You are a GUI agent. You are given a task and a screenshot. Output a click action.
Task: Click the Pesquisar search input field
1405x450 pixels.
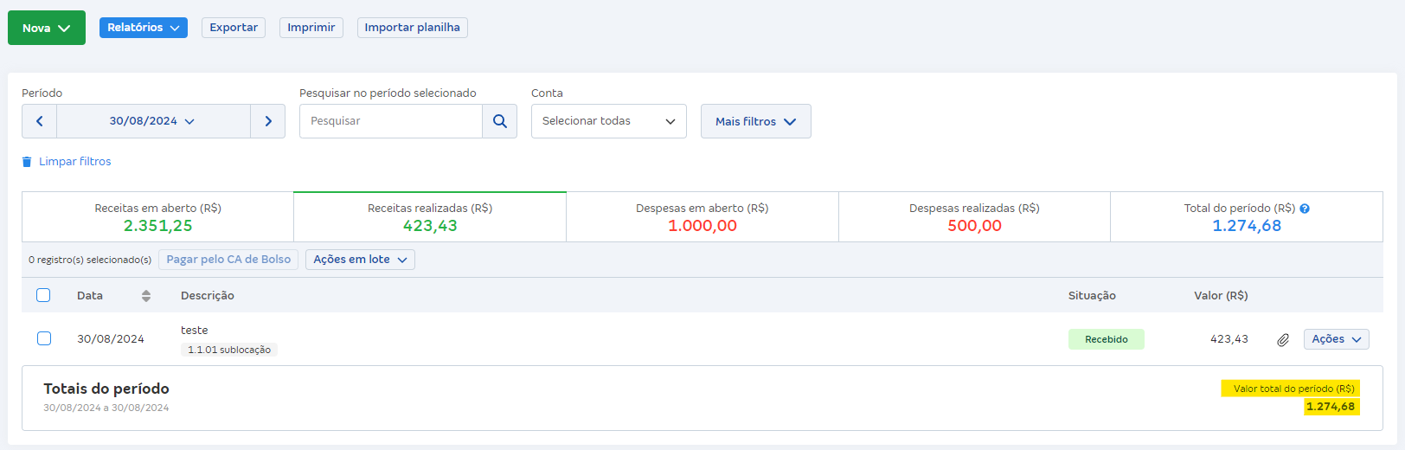391,121
